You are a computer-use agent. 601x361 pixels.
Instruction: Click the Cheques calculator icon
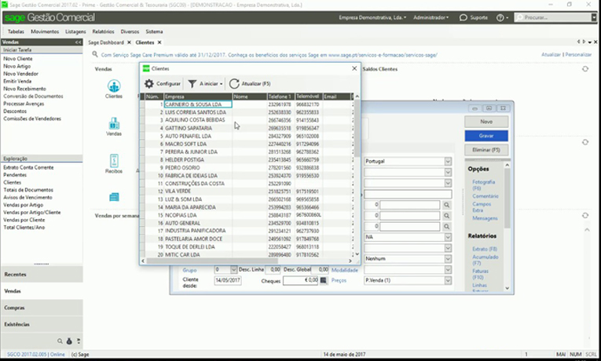click(x=324, y=281)
